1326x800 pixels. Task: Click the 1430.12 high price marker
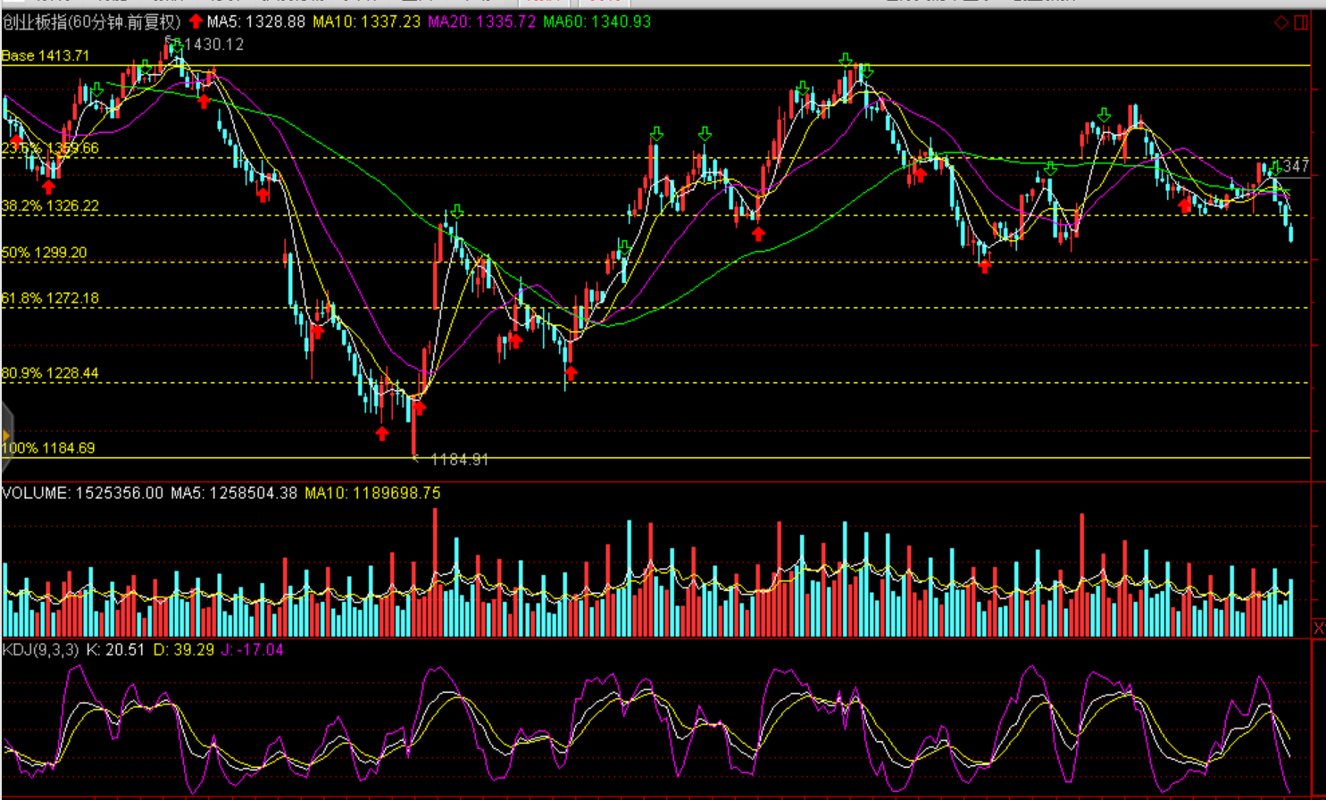pyautogui.click(x=213, y=45)
